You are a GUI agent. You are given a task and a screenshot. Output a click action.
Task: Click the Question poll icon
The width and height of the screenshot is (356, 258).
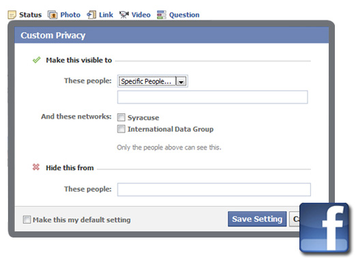(x=162, y=15)
